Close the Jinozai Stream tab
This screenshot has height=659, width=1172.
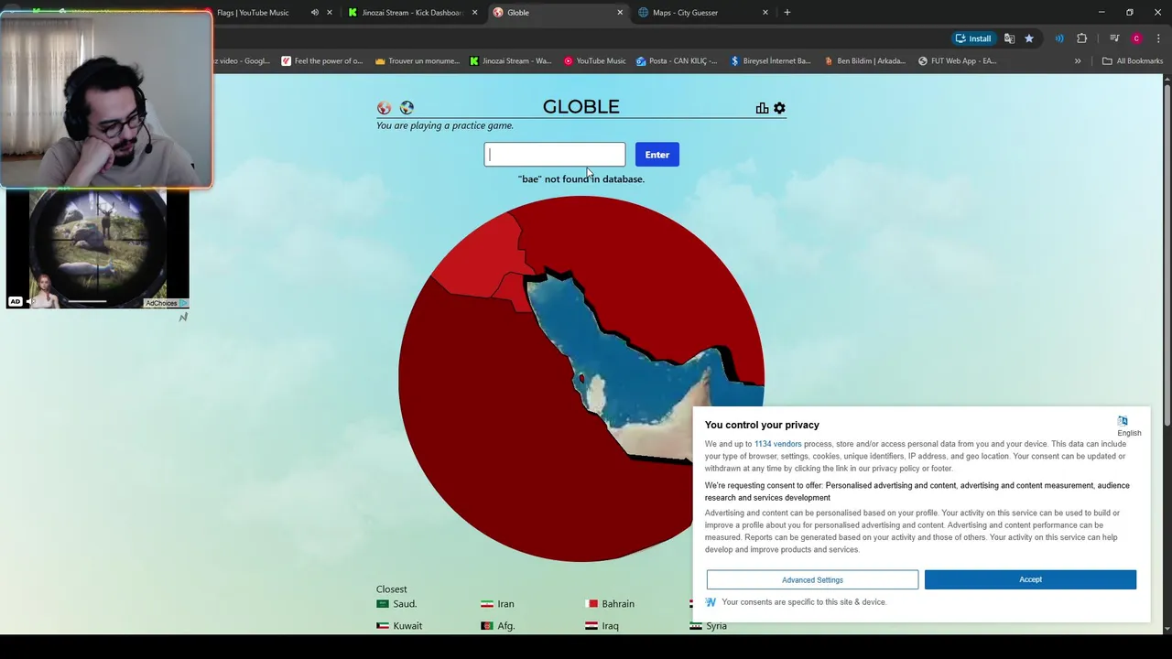[474, 13]
